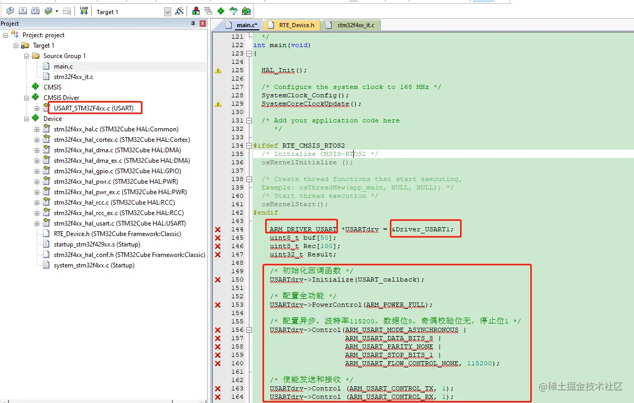
Task: Click uint32_t Result; on line 147
Action: 303,254
